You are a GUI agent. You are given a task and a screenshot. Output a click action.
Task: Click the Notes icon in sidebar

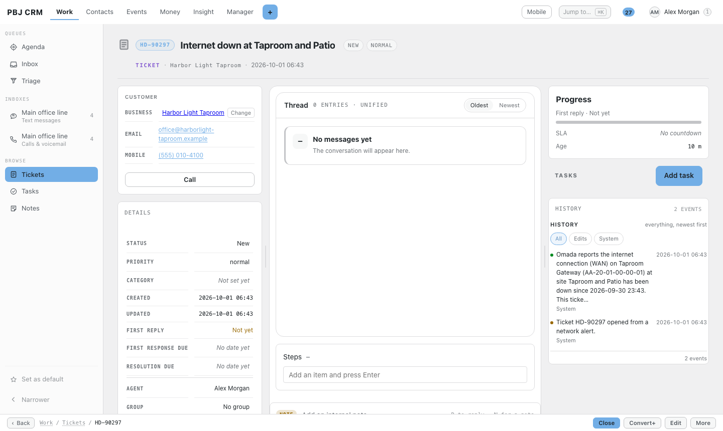click(14, 208)
